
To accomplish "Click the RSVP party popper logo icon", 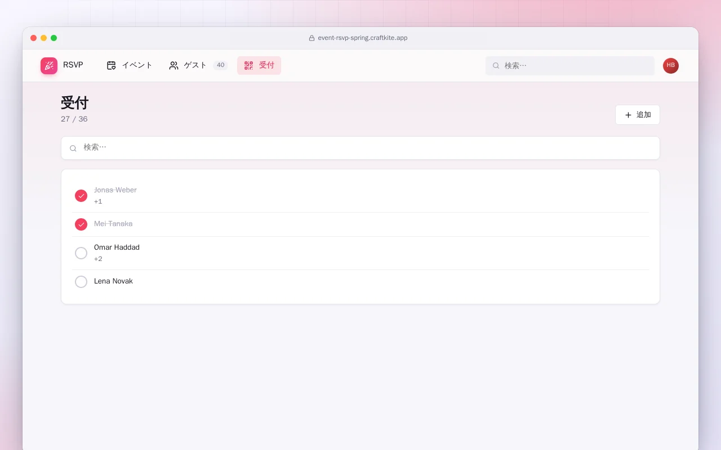I will coord(49,66).
